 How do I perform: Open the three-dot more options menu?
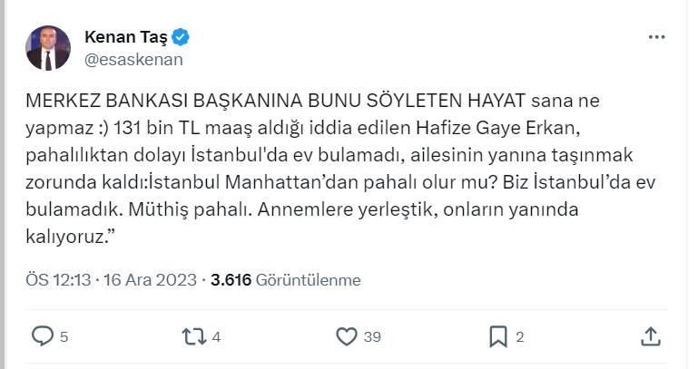(656, 37)
